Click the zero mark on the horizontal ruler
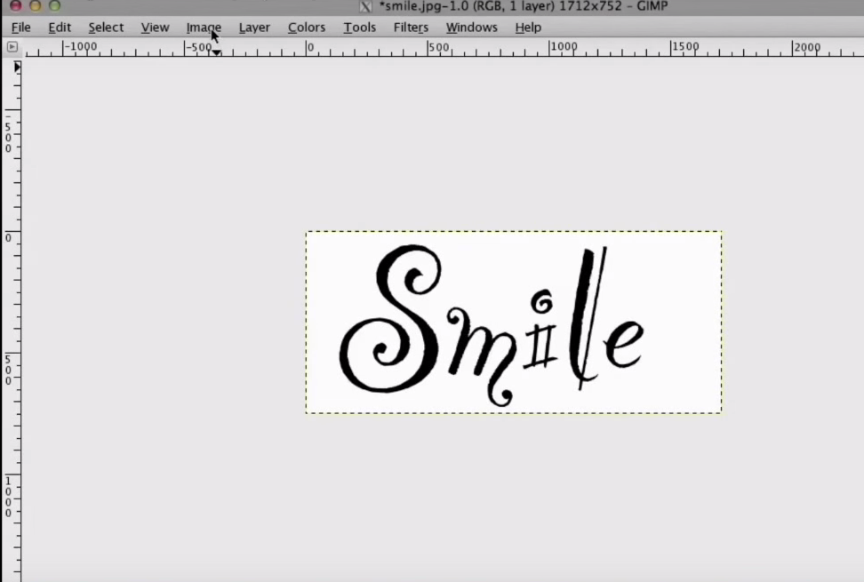 pos(309,47)
